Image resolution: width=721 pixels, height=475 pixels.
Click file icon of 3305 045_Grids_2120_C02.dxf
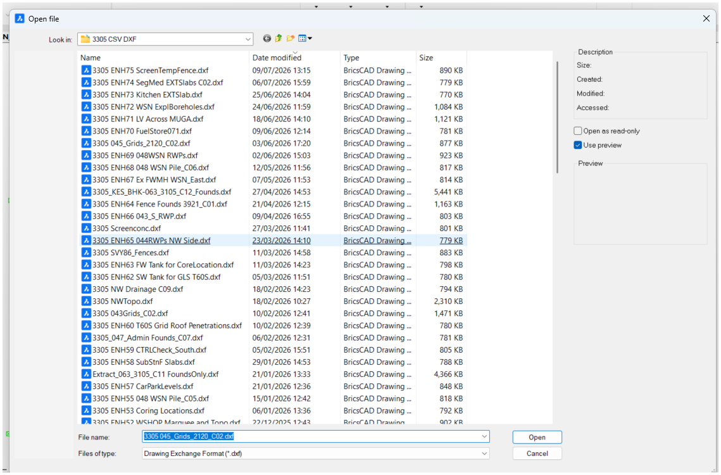(86, 143)
